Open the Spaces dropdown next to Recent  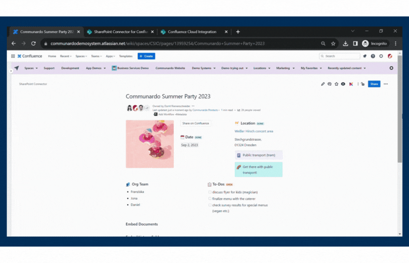(81, 56)
